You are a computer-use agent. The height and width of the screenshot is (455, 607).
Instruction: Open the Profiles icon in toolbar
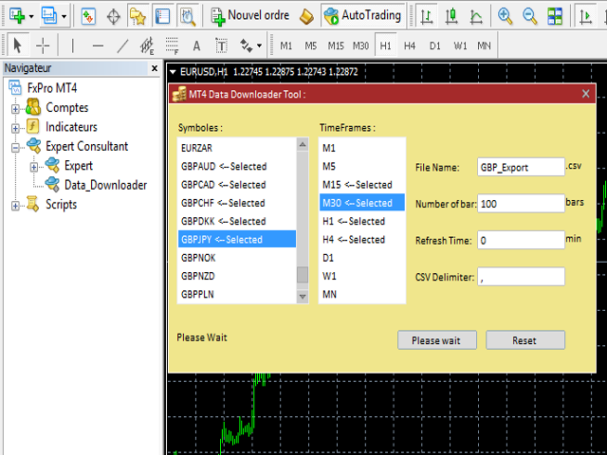[x=49, y=16]
